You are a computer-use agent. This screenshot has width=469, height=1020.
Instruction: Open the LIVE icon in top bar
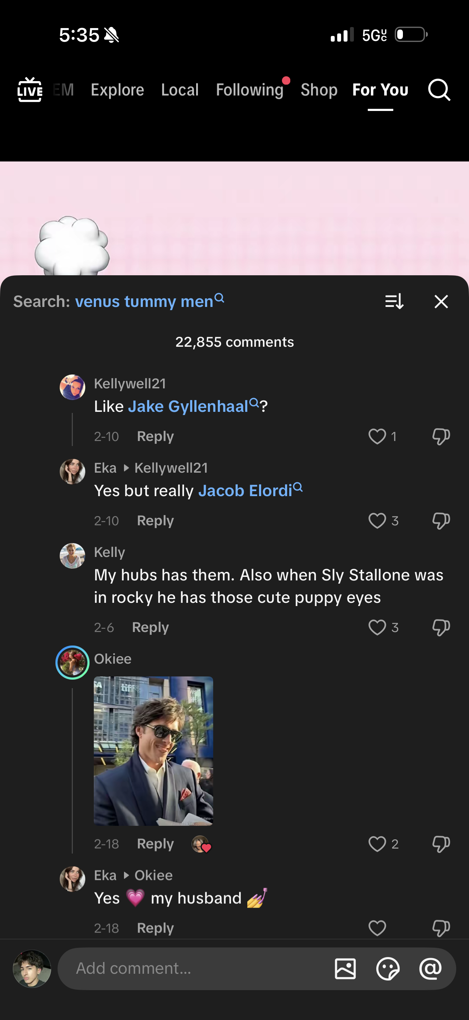pyautogui.click(x=29, y=90)
